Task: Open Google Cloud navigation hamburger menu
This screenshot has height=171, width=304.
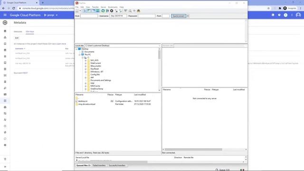Action: click(x=5, y=15)
